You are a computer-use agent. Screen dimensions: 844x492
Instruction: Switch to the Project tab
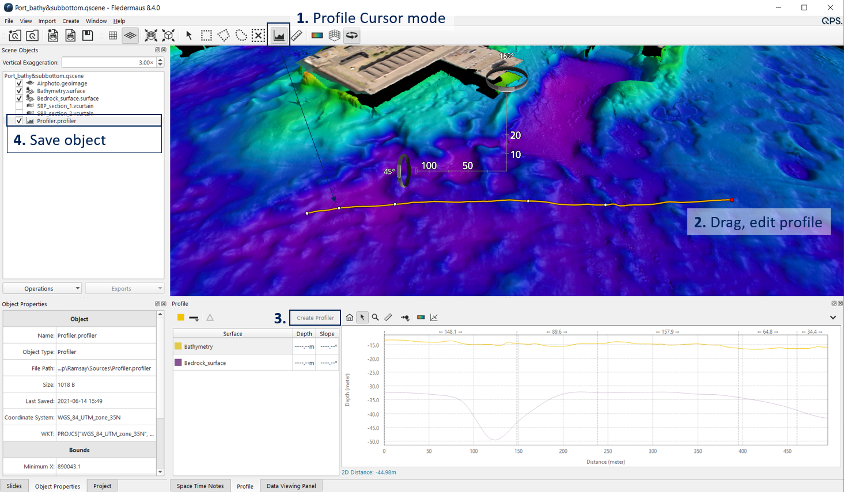[102, 486]
